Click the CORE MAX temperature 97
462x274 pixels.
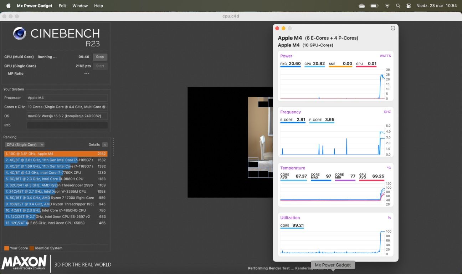tap(329, 176)
